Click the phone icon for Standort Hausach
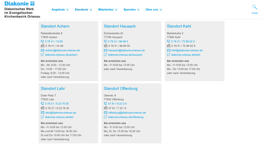The image size is (263, 145). coord(105,41)
